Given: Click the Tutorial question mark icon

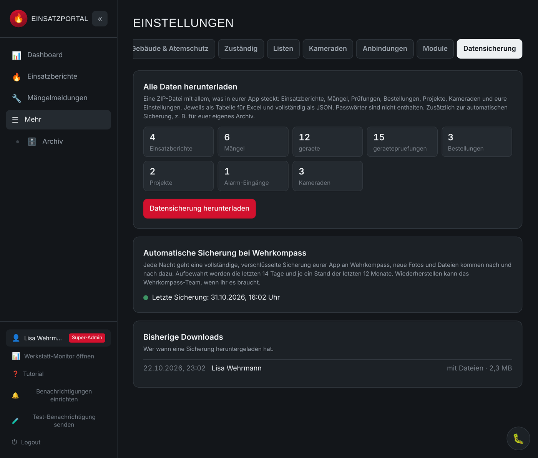Looking at the screenshot, I should click(x=15, y=374).
